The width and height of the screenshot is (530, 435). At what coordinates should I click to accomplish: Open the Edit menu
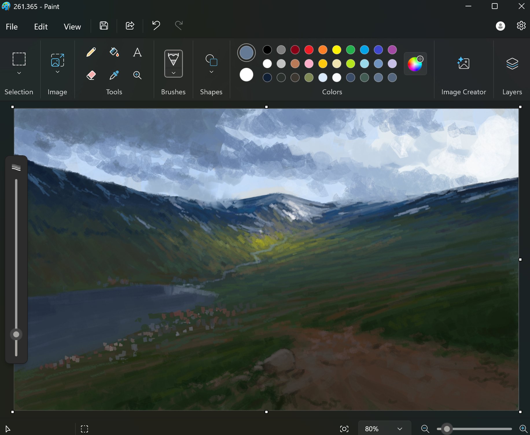click(41, 27)
